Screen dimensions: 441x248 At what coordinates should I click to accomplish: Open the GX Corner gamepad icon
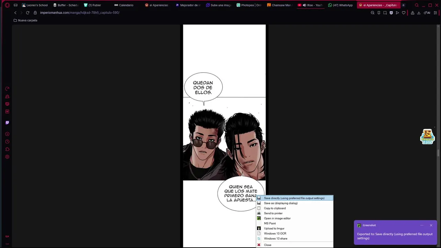pyautogui.click(x=16, y=5)
